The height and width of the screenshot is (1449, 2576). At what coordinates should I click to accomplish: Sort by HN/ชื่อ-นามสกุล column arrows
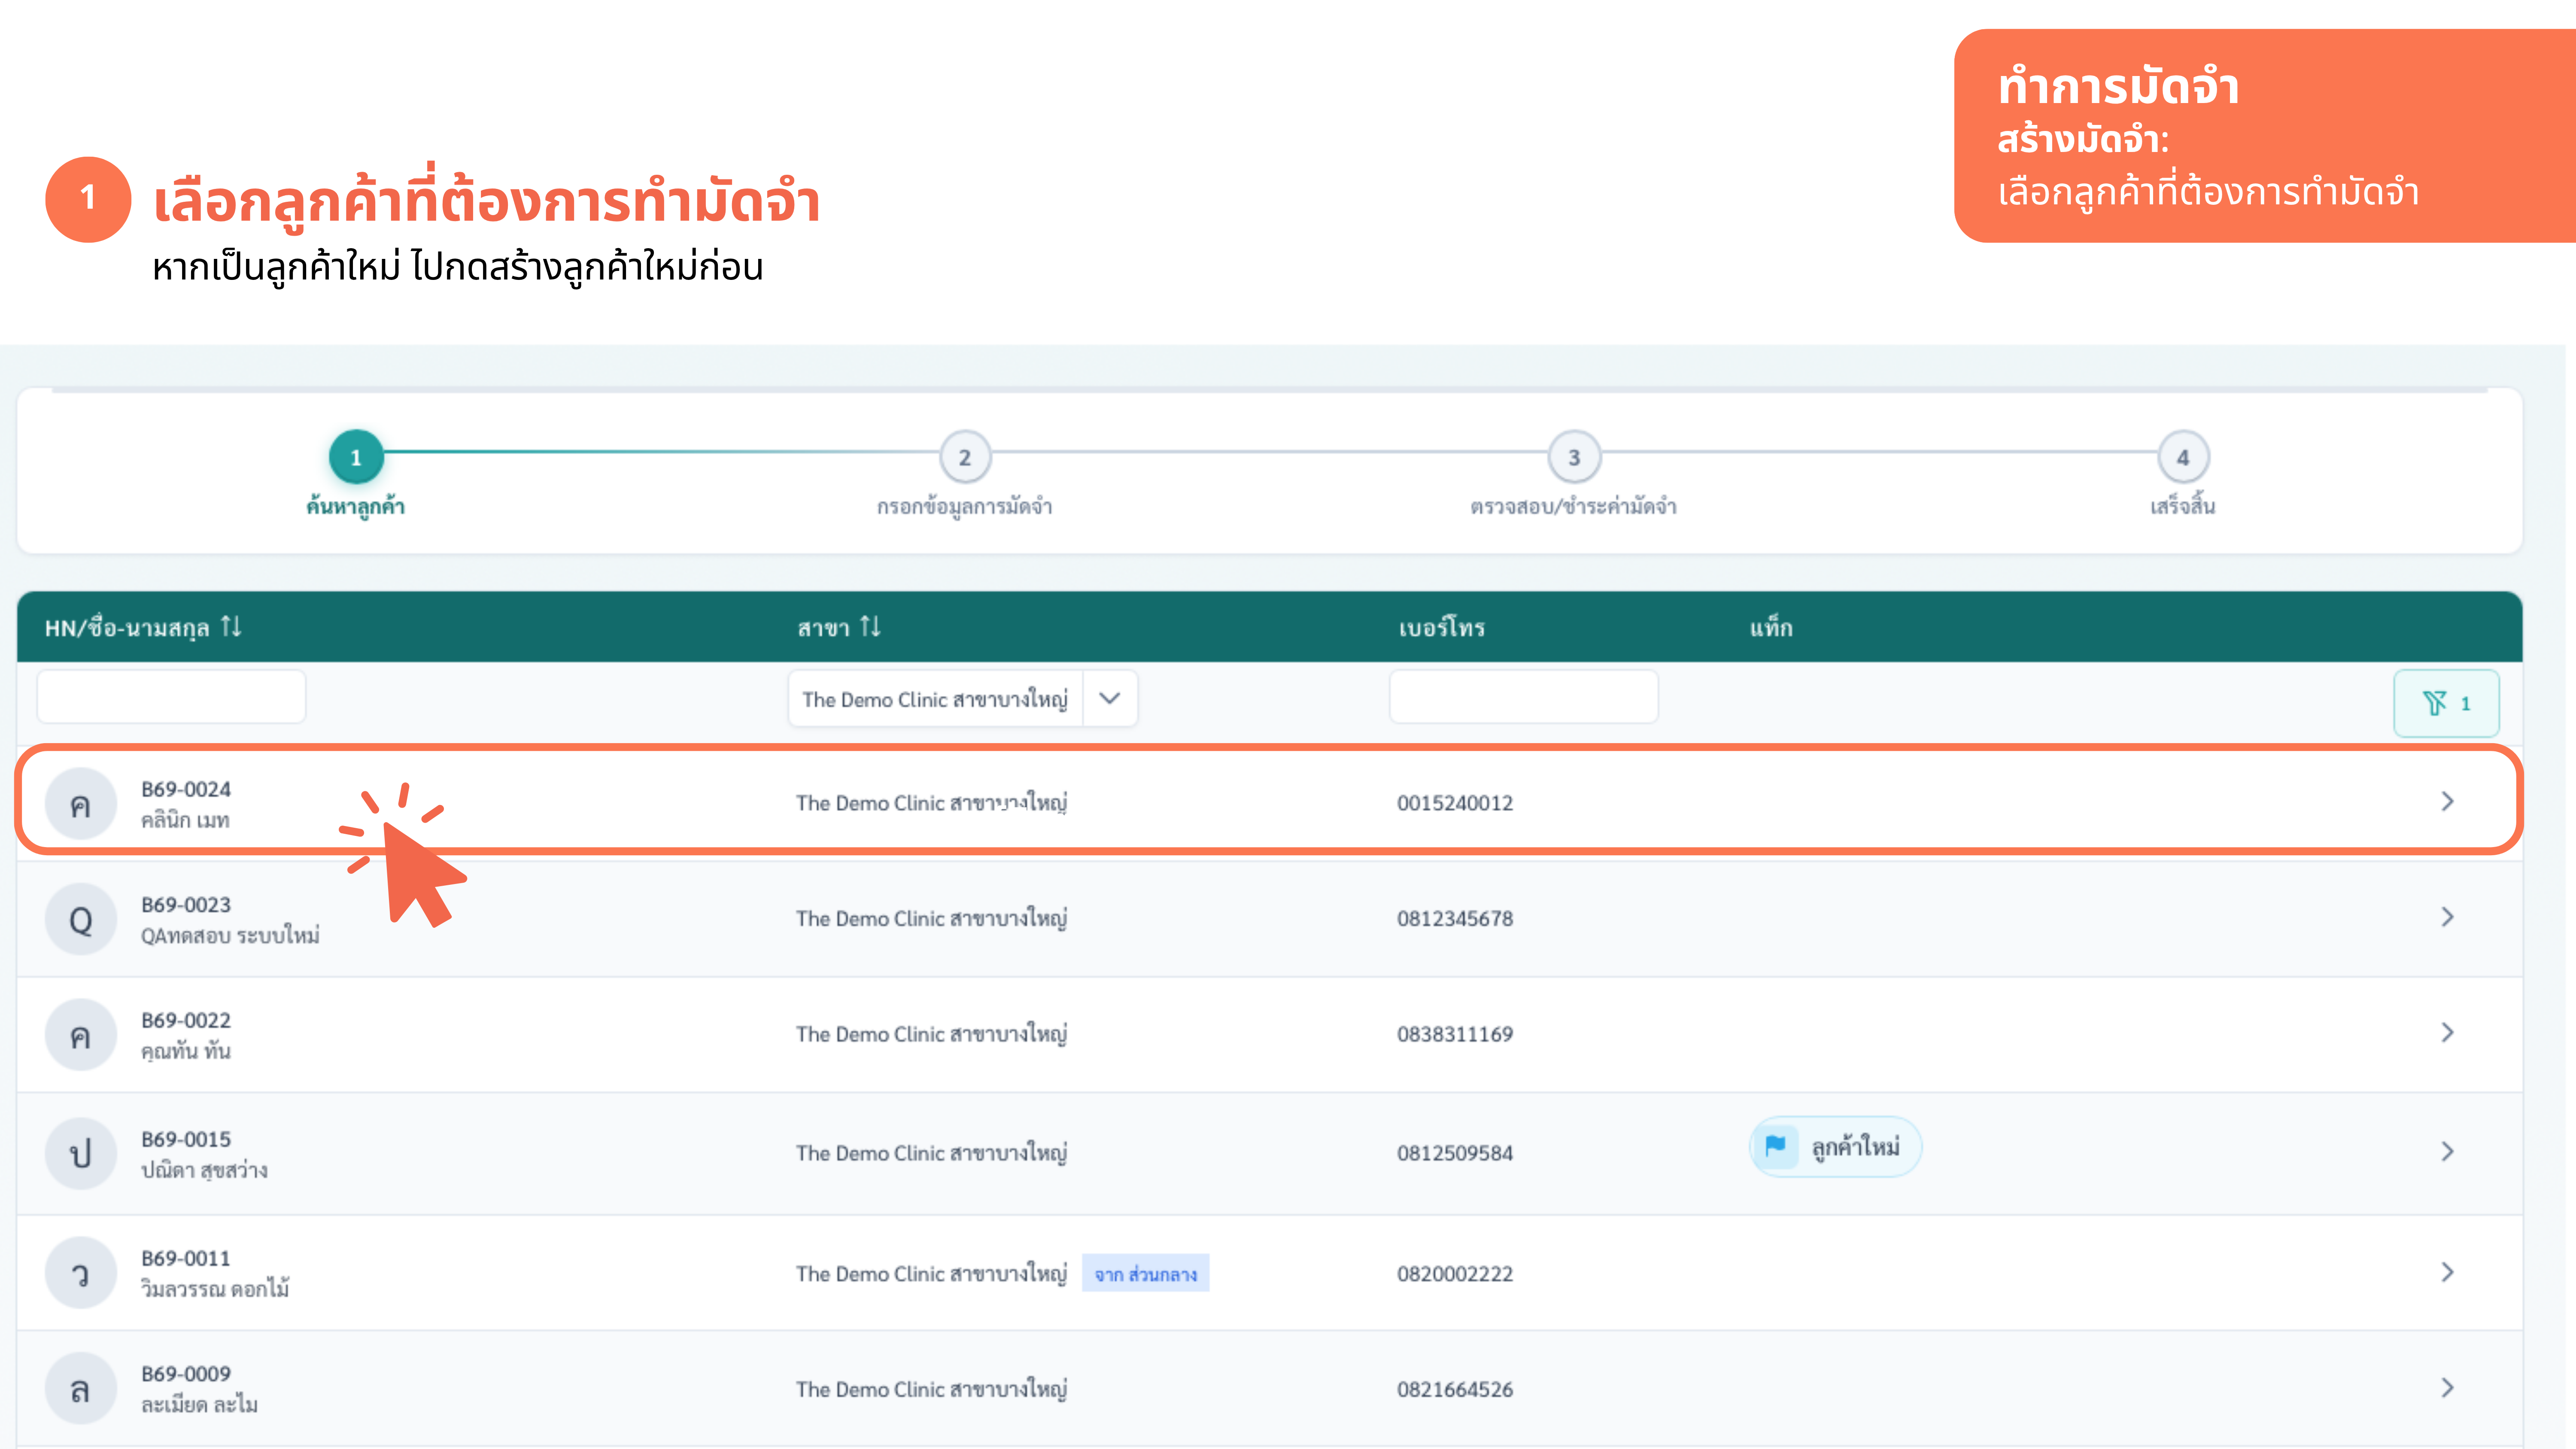[x=231, y=627]
